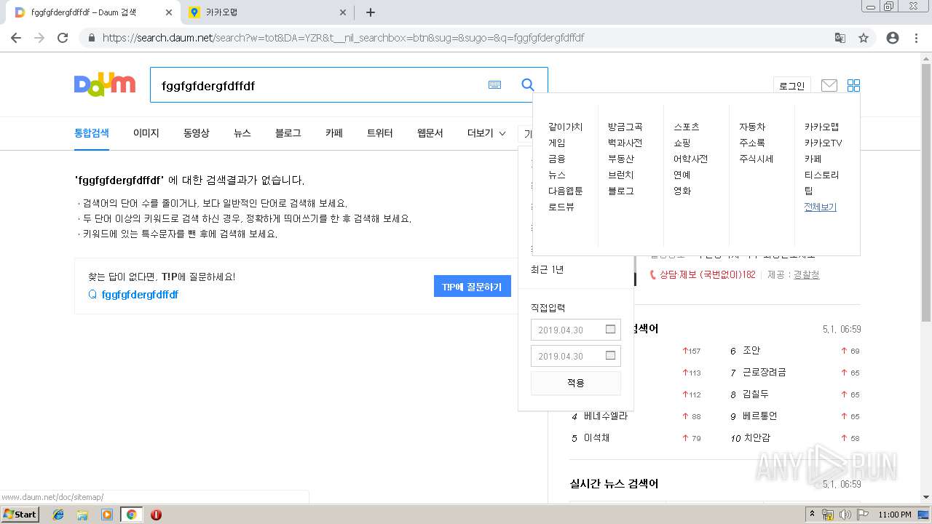Open trending keyword 김칠두
This screenshot has width=932, height=524.
[756, 394]
